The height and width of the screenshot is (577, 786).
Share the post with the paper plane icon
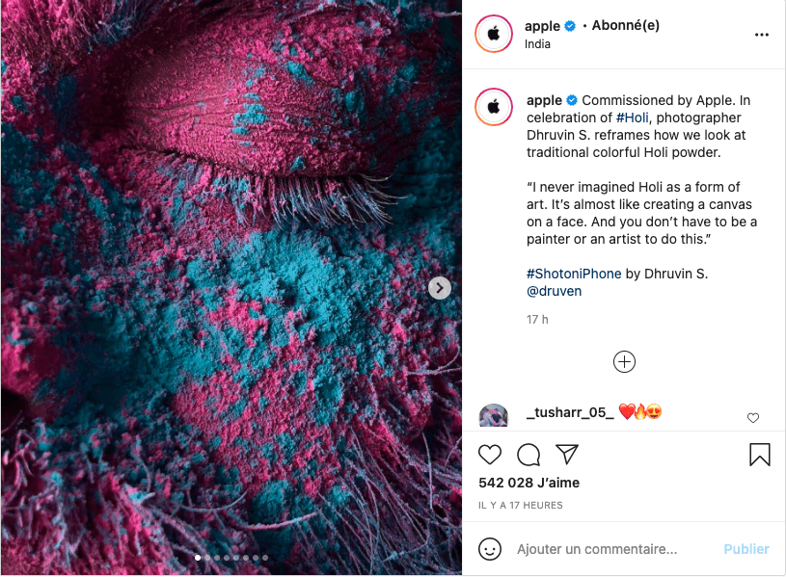pos(567,455)
